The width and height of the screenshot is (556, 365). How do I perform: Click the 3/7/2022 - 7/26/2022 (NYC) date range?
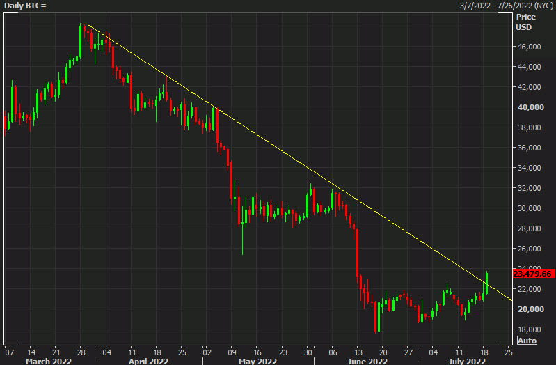click(x=506, y=6)
